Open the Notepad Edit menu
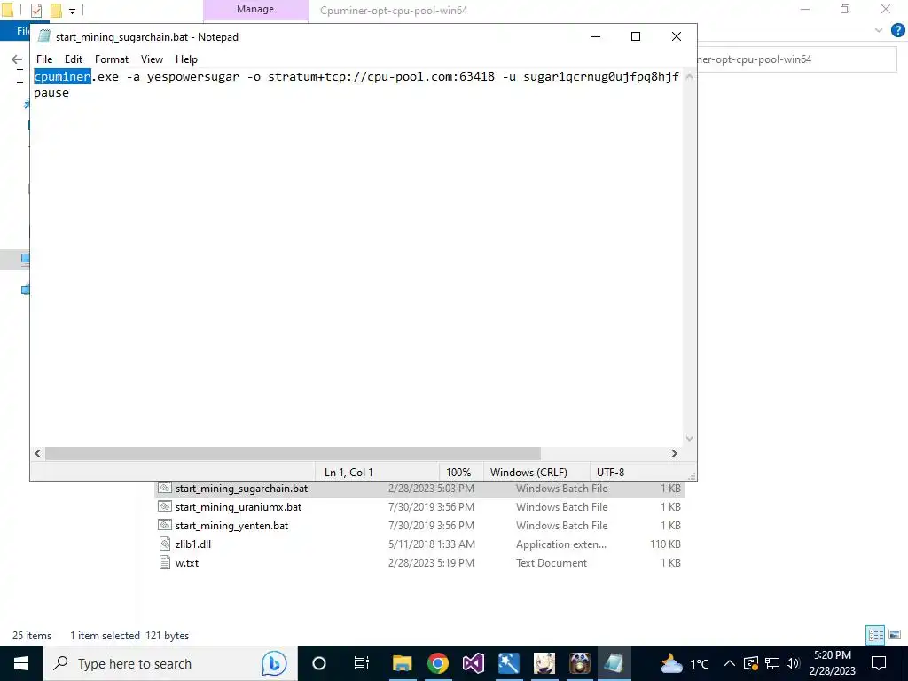908x681 pixels. (73, 59)
